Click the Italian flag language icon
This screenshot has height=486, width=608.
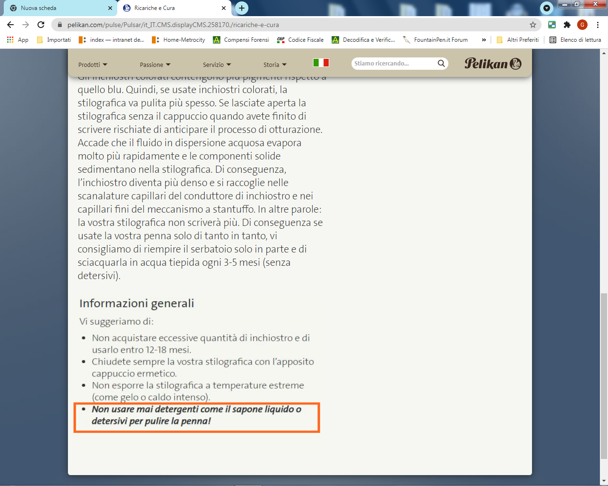[321, 63]
